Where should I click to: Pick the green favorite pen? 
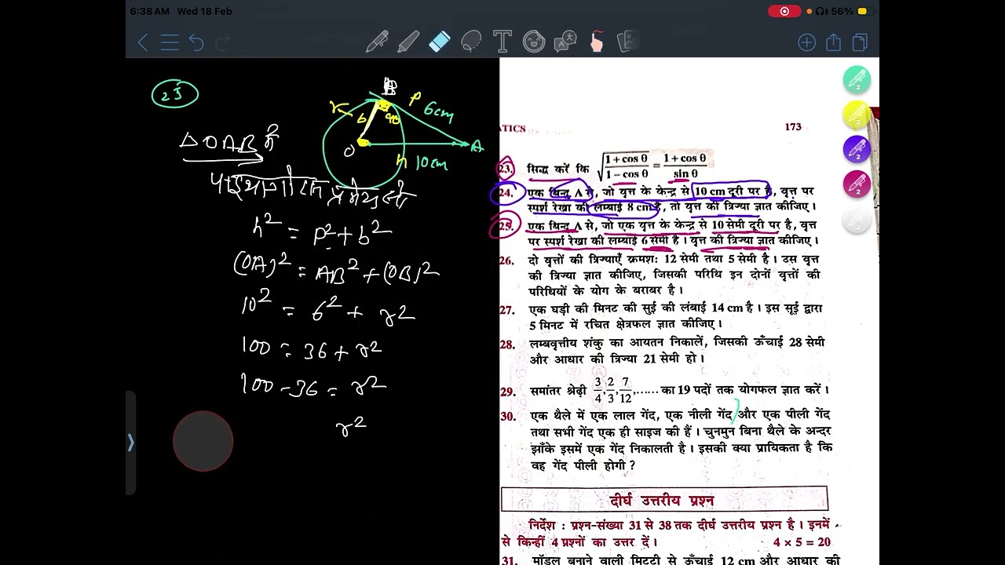(x=857, y=80)
